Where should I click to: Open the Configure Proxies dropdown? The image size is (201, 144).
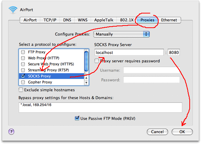pyautogui.click(x=121, y=34)
